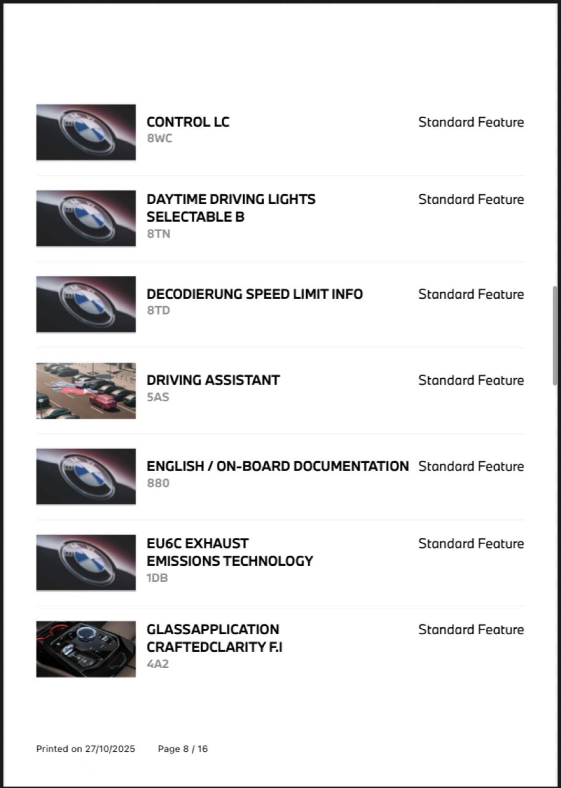
Task: Select the option code 5AS
Action: click(x=158, y=397)
